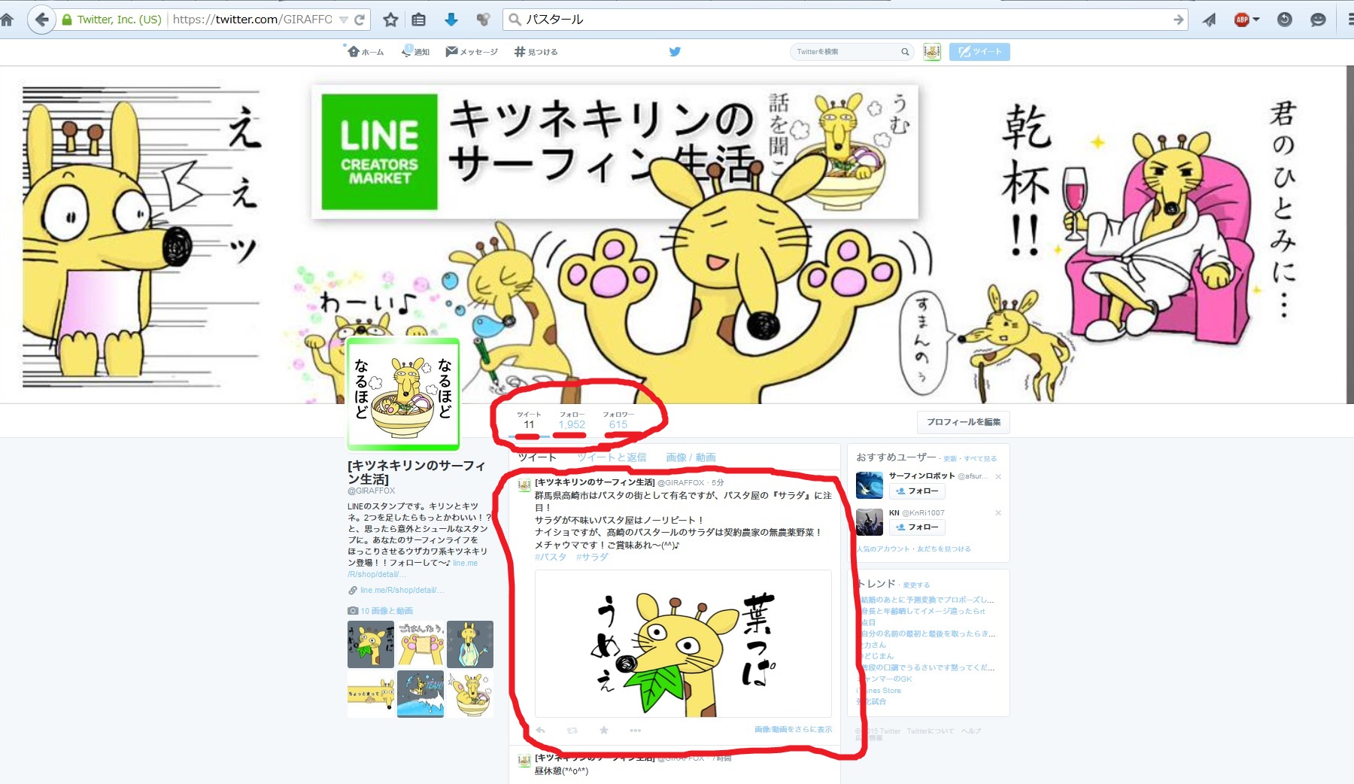Screen dimensions: 1354x784
Task: Click すべて見る in recommended users
Action: [980, 458]
